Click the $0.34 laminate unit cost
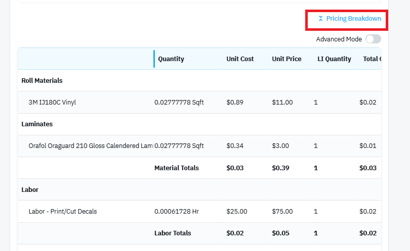This screenshot has width=410, height=251. (x=235, y=146)
